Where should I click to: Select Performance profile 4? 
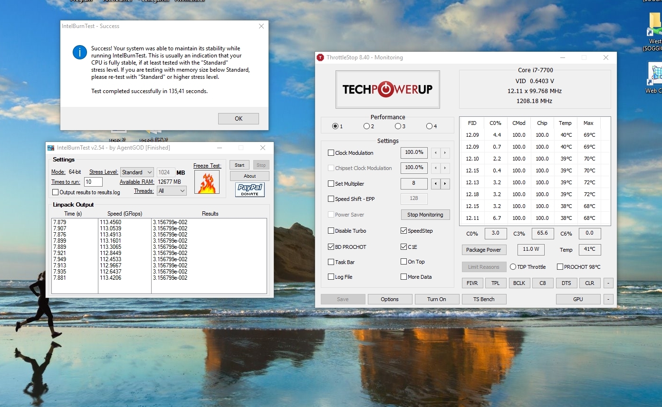pos(429,126)
